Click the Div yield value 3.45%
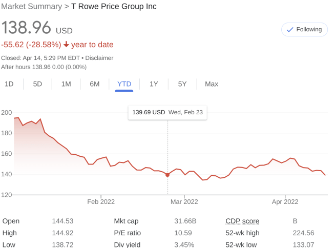The width and height of the screenshot is (335, 248). tap(184, 244)
